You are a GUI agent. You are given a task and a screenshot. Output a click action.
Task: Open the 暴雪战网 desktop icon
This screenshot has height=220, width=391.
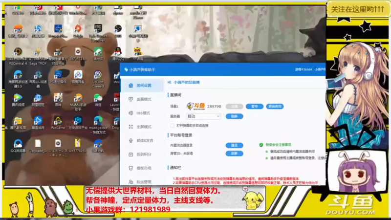(x=38, y=123)
